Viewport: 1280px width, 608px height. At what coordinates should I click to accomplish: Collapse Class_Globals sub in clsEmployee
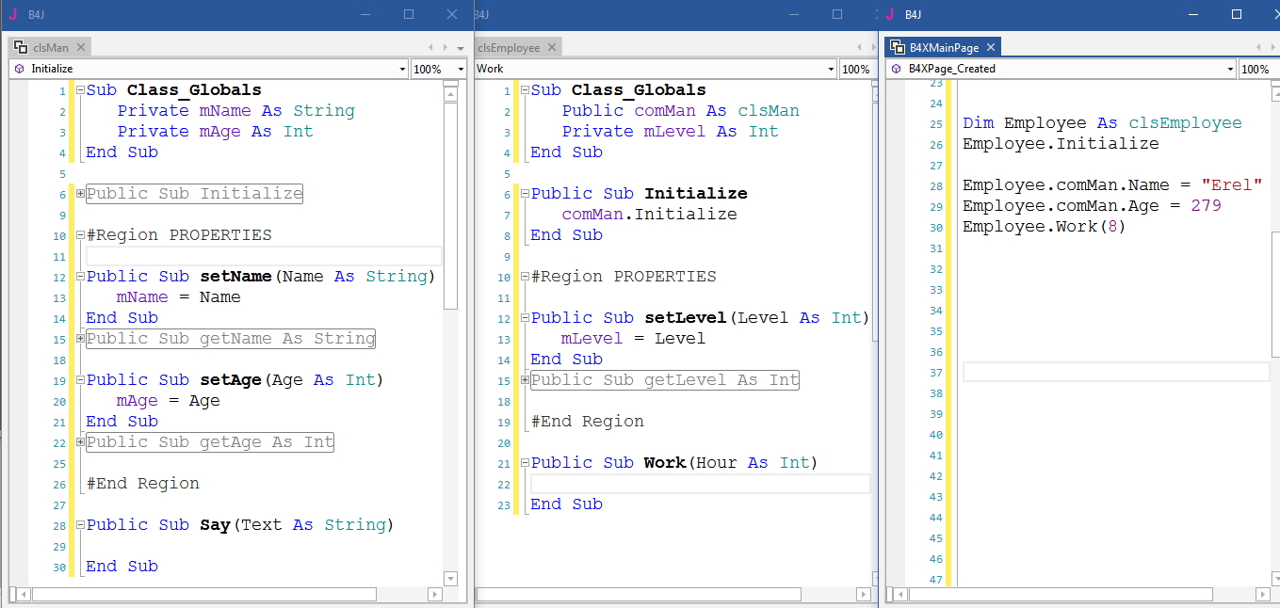tap(525, 91)
